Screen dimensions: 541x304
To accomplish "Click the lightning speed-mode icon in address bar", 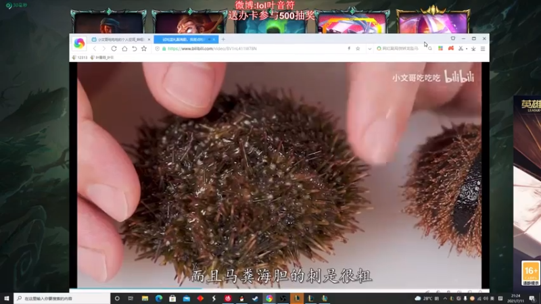I will coord(349,49).
